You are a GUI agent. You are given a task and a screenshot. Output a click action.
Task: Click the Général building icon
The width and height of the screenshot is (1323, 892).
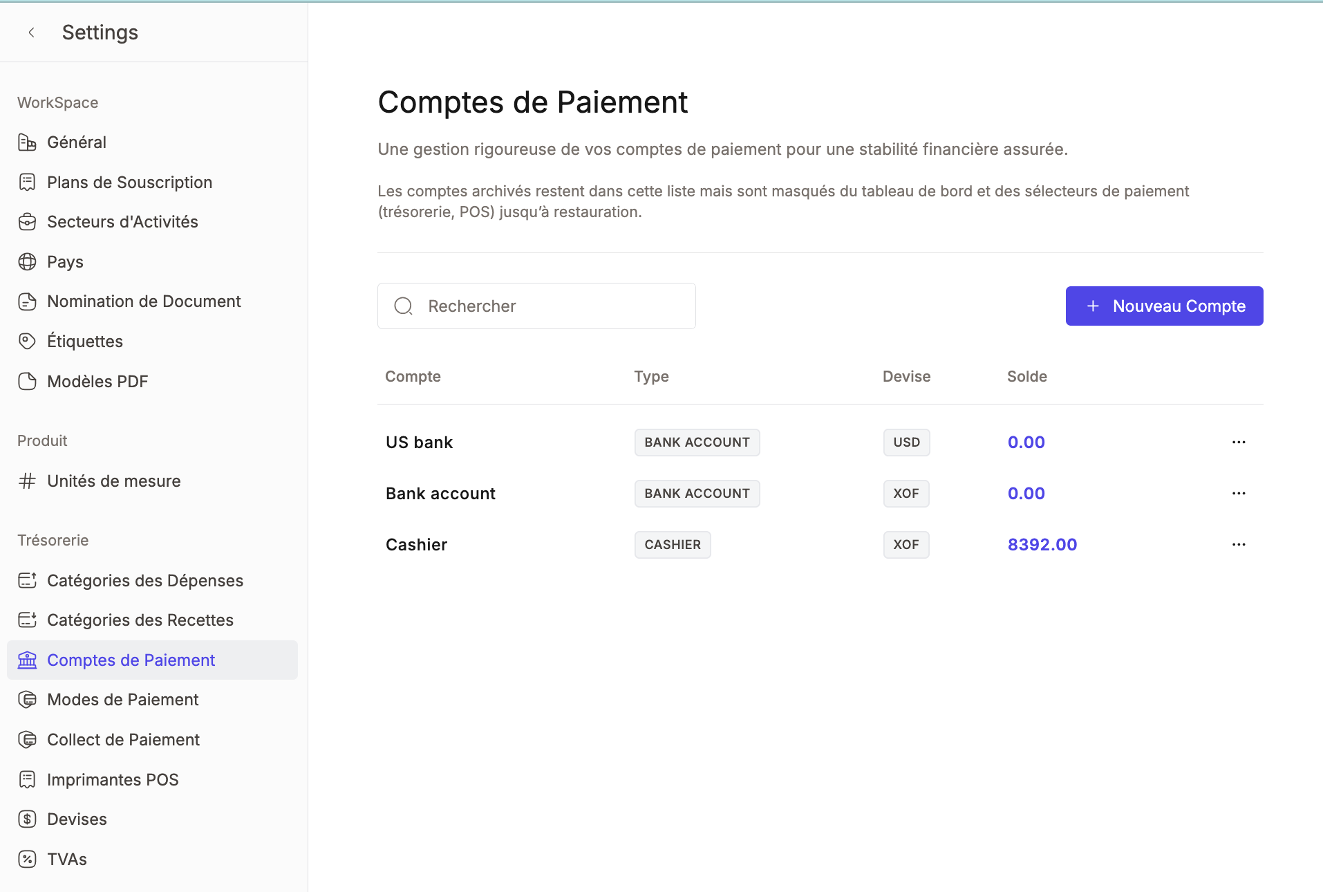coord(27,142)
